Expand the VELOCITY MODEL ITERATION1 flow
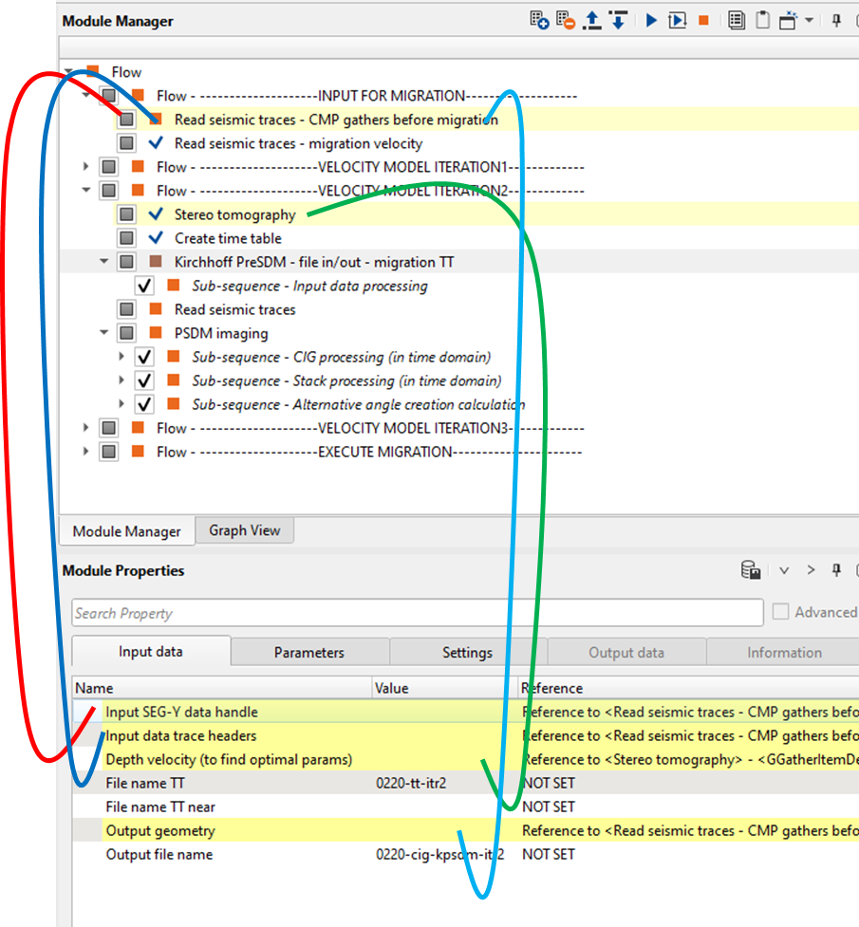The width and height of the screenshot is (859, 927). 86,167
